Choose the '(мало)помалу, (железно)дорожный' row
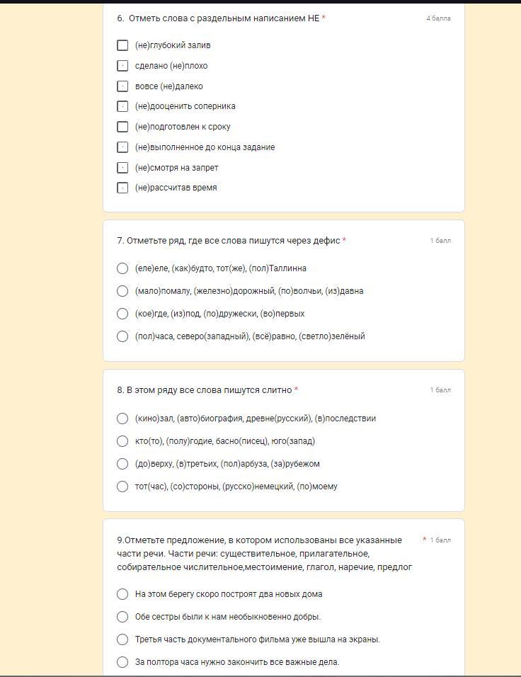The height and width of the screenshot is (677, 521). pyautogui.click(x=122, y=291)
